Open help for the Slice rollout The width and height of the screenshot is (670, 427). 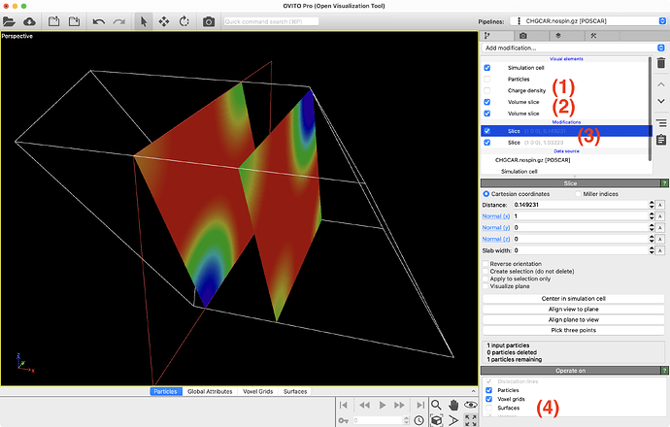(664, 183)
